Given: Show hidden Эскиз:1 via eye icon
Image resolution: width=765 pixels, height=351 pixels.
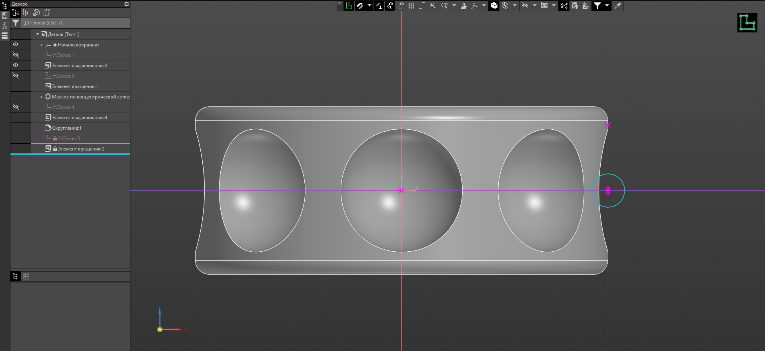Looking at the screenshot, I should click(x=16, y=55).
